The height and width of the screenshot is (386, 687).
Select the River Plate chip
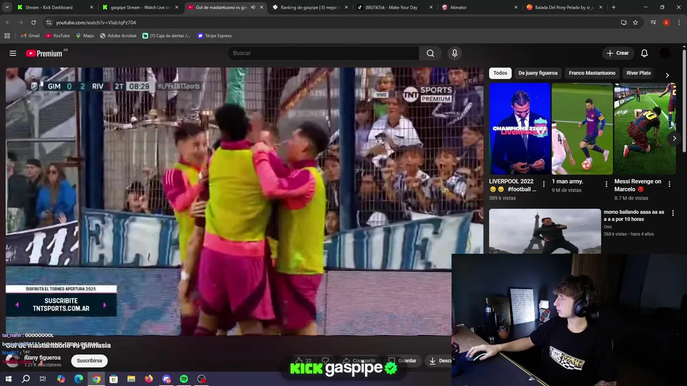pos(639,73)
